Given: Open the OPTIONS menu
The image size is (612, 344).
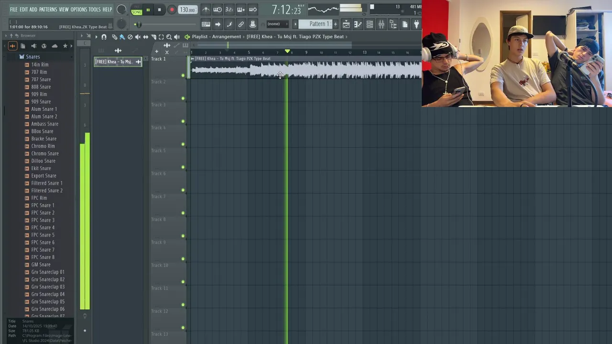Looking at the screenshot, I should coord(79,10).
